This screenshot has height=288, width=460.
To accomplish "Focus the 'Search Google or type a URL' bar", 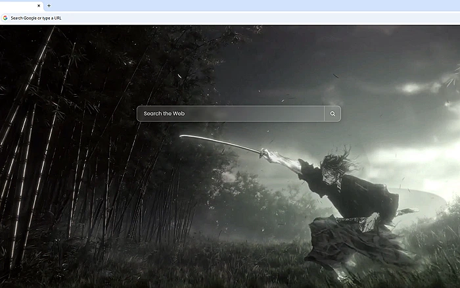I will [x=230, y=18].
